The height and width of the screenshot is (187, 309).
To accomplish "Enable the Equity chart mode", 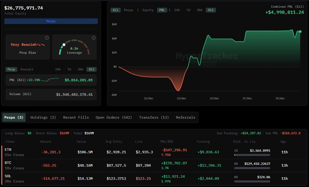I will tap(148, 10).
